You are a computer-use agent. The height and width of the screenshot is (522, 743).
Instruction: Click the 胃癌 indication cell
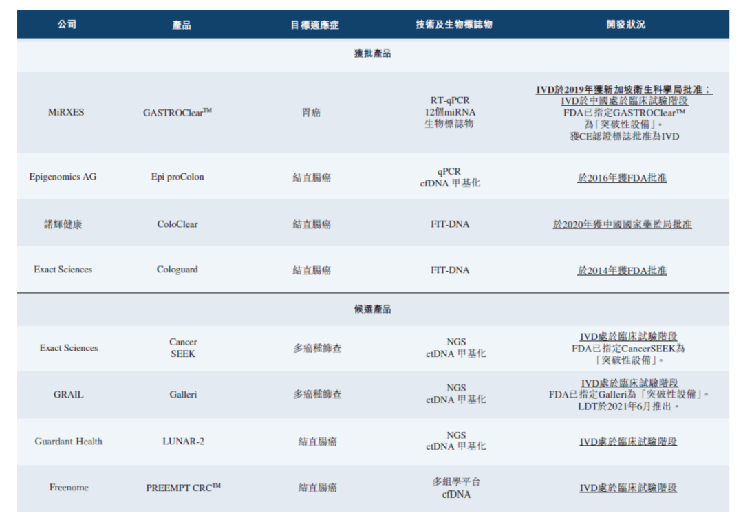[311, 112]
